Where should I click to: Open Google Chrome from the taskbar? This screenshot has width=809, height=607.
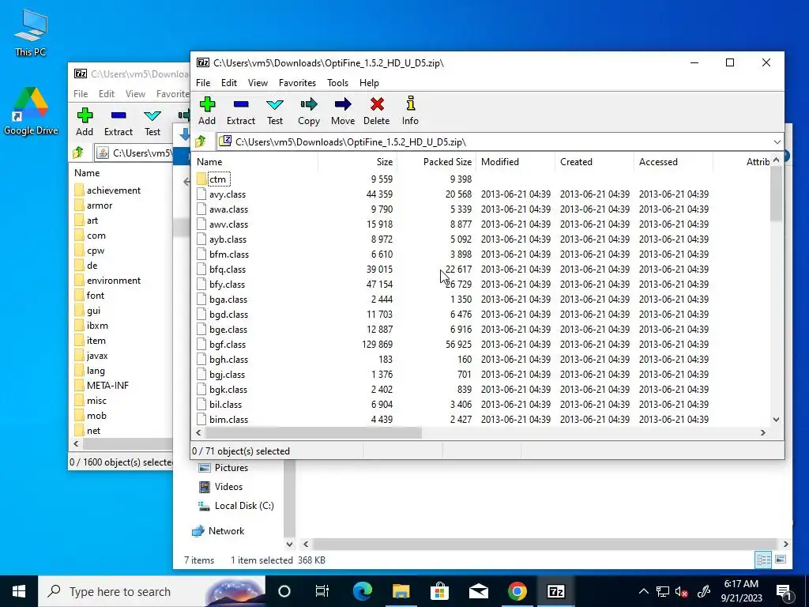[517, 591]
